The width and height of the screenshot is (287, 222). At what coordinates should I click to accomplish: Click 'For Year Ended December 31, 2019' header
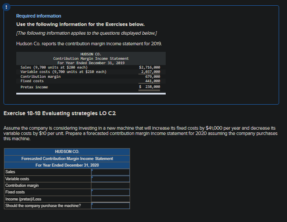point(91,63)
